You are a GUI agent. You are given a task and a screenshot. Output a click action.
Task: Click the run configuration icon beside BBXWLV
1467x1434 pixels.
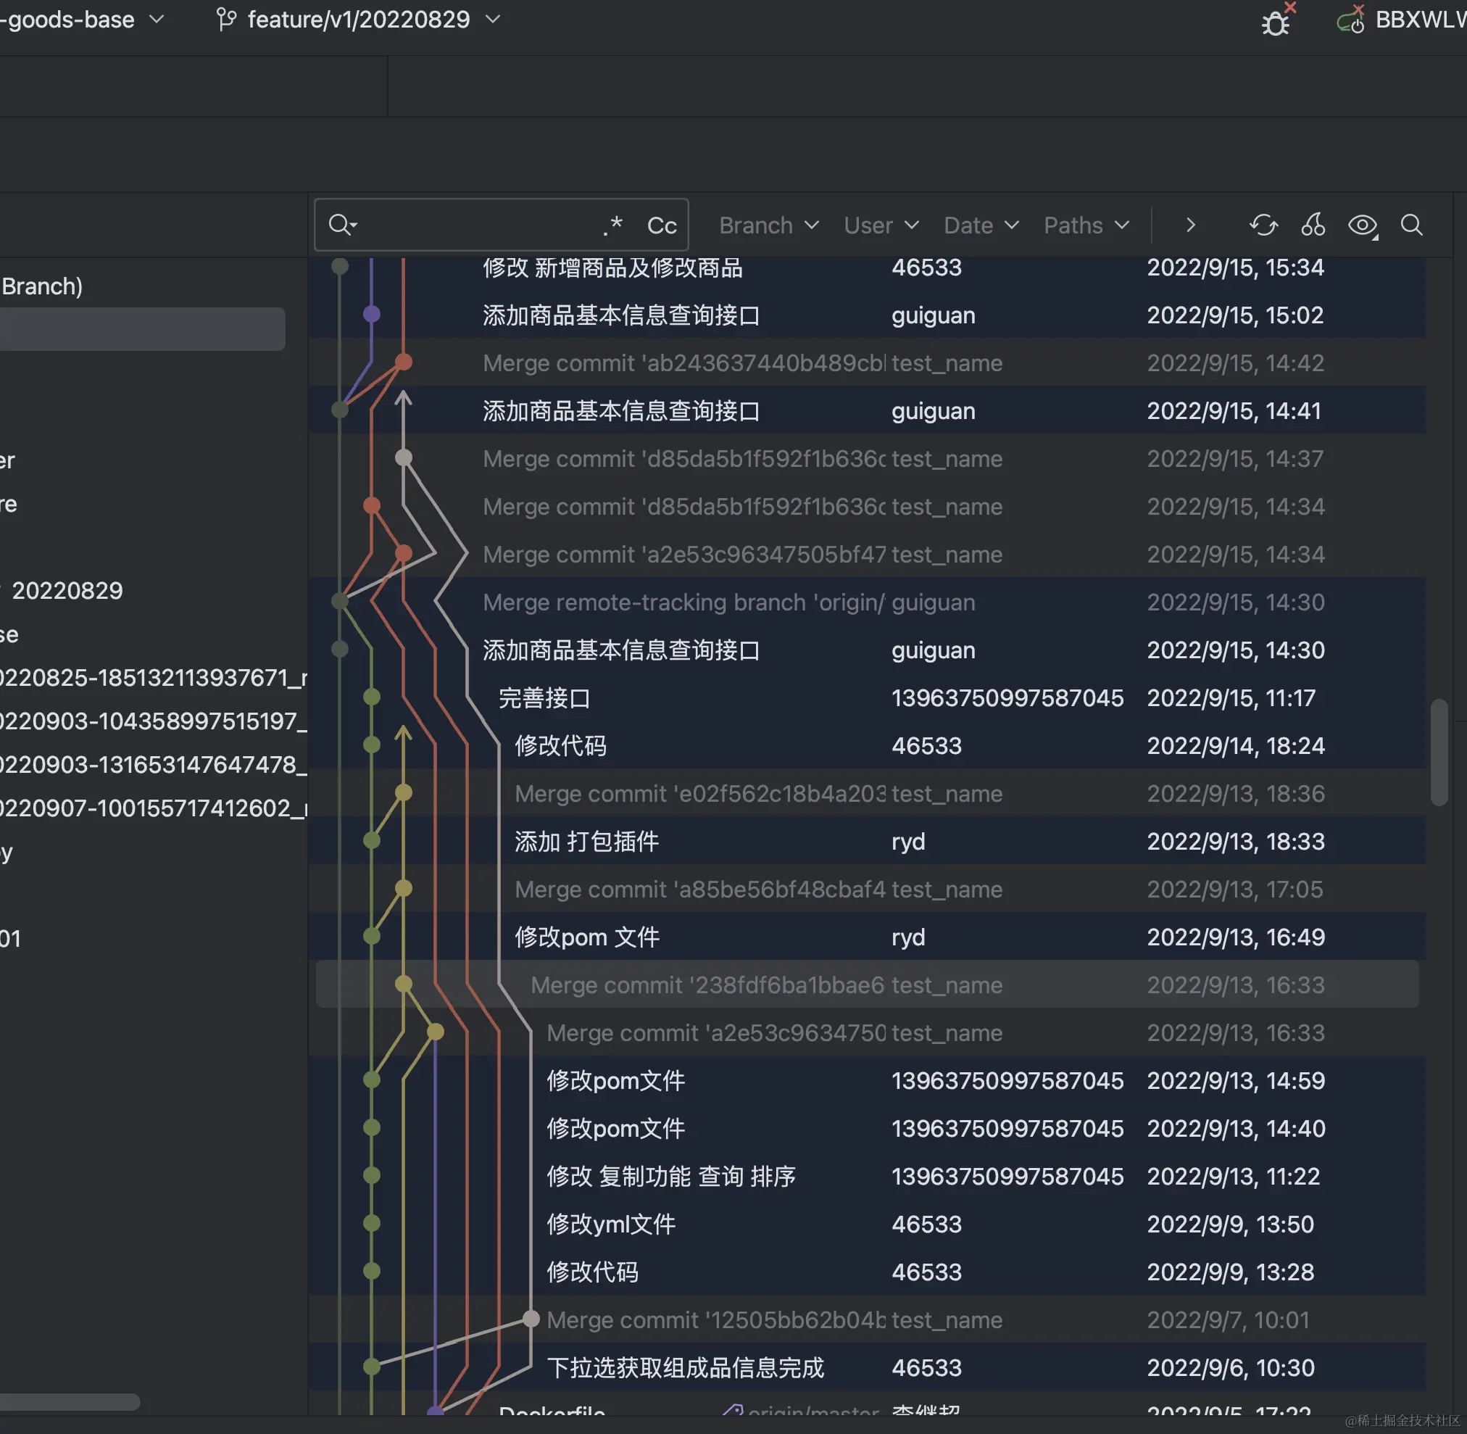(1350, 21)
